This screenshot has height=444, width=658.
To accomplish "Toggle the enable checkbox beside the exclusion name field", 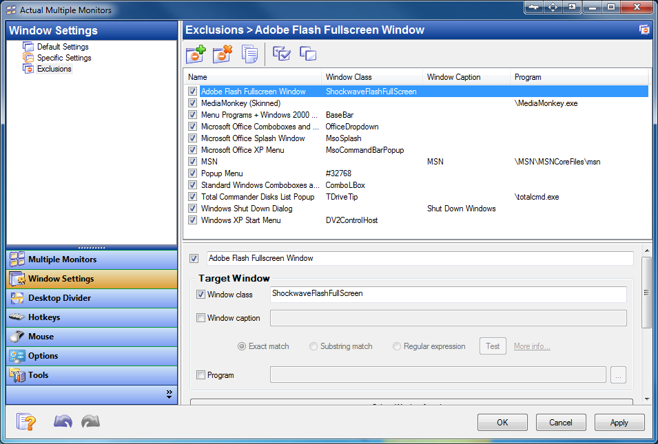I will click(x=194, y=258).
